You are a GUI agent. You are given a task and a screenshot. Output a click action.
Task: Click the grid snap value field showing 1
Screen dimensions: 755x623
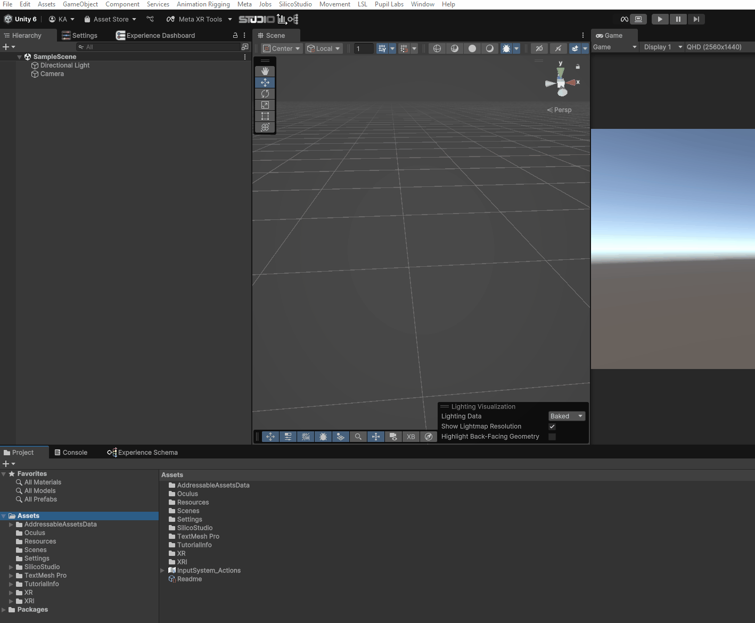pyautogui.click(x=364, y=48)
